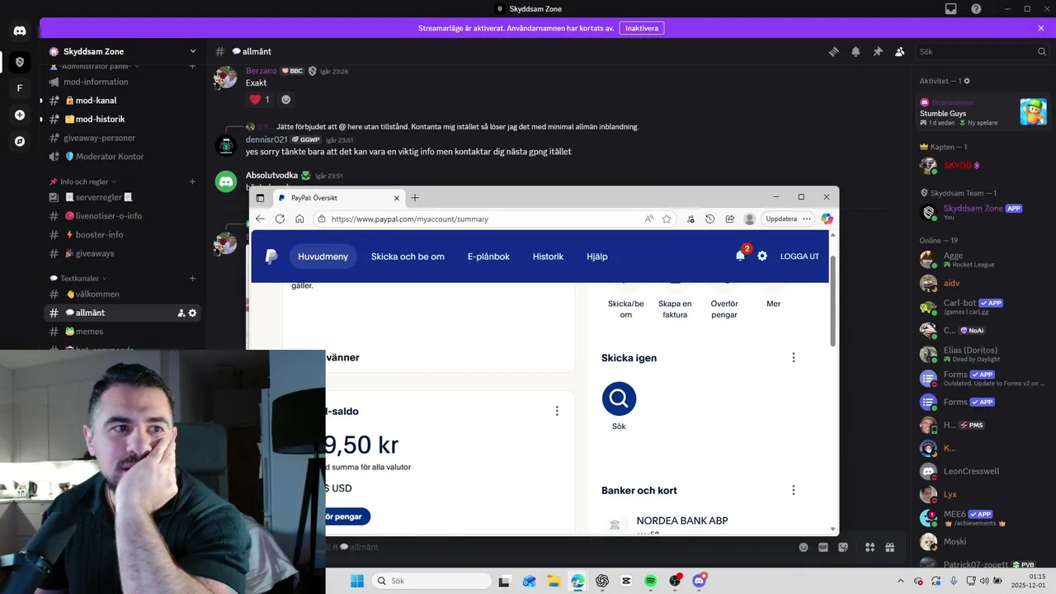This screenshot has width=1056, height=594.
Task: Toggle heart reaction on Berzano's message
Action: (x=260, y=99)
